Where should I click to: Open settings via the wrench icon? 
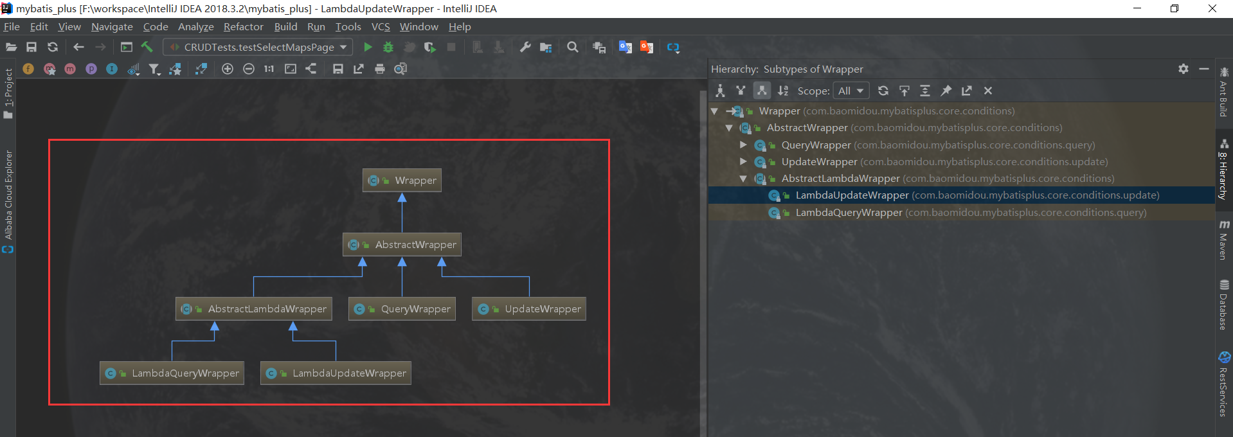525,47
